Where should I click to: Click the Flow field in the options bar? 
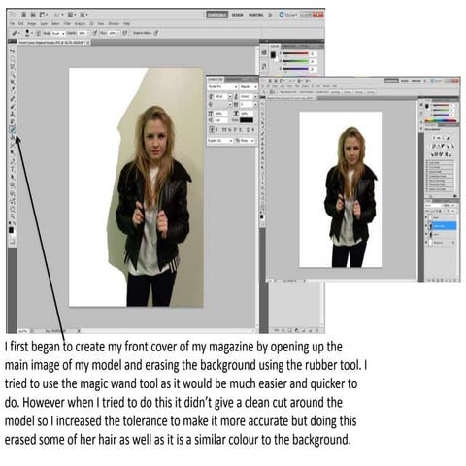pos(113,33)
